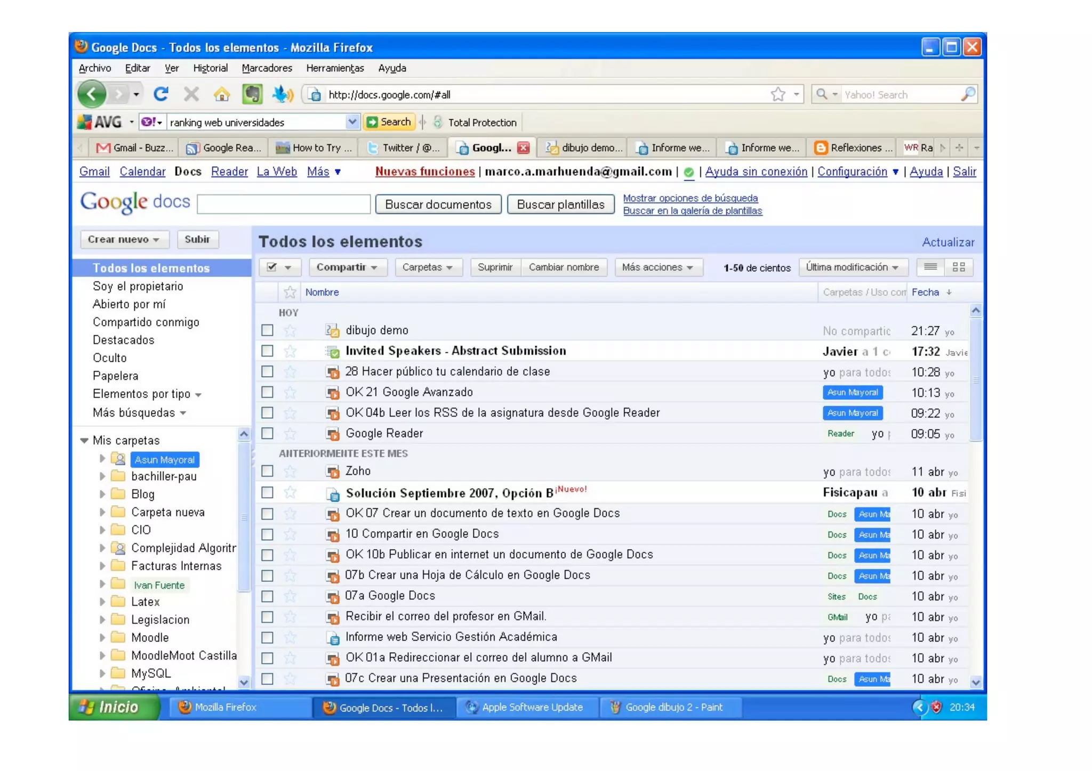Expand the 'Blog' folder in Mis carpetas
Viewport: 1092px width, 771px height.
[x=102, y=494]
